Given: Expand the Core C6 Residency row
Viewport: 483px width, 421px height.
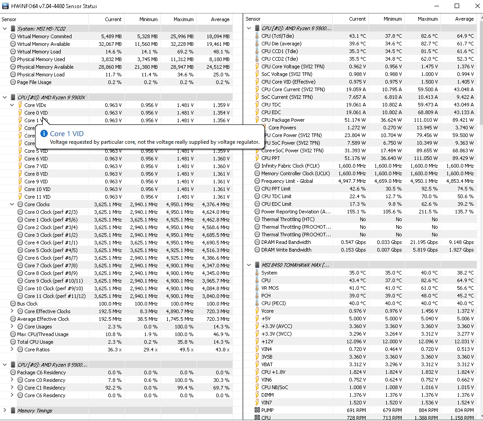Looking at the screenshot, I should coord(12,395).
